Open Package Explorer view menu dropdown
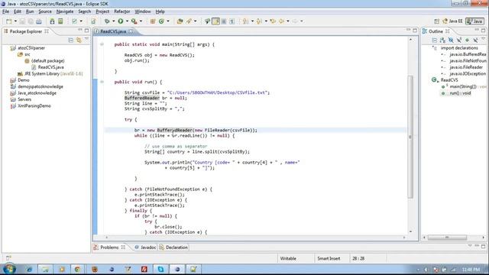This screenshot has height=275, width=489. point(86,40)
